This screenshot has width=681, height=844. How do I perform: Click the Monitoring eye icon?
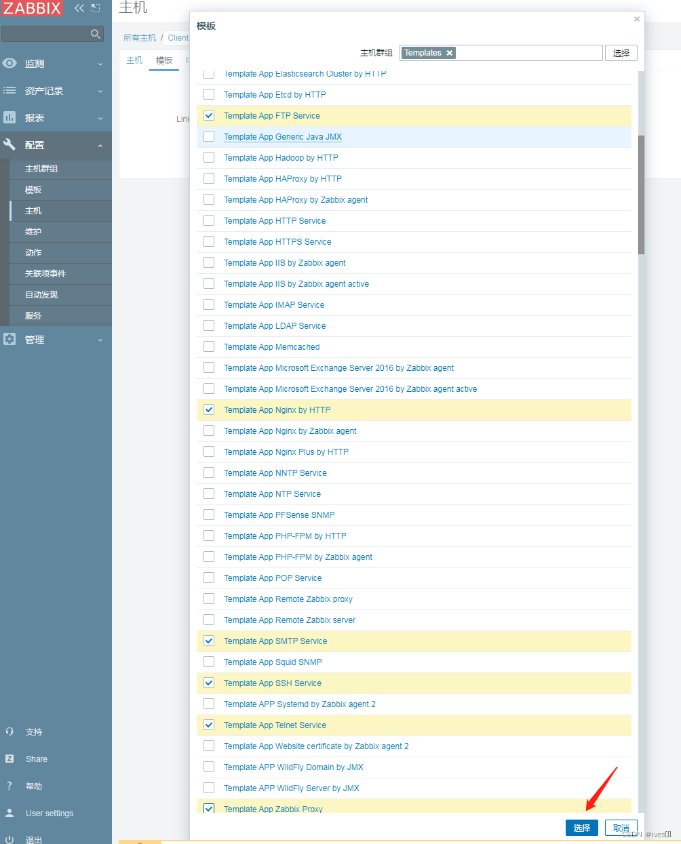[9, 63]
